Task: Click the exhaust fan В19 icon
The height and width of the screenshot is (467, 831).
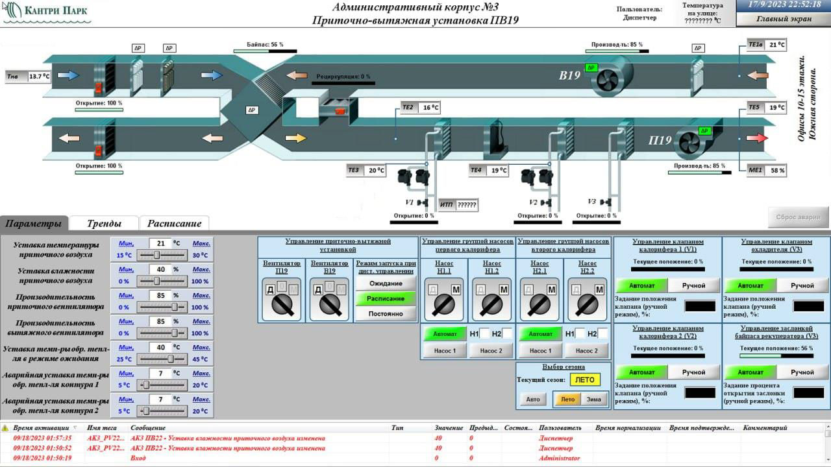Action: (612, 76)
